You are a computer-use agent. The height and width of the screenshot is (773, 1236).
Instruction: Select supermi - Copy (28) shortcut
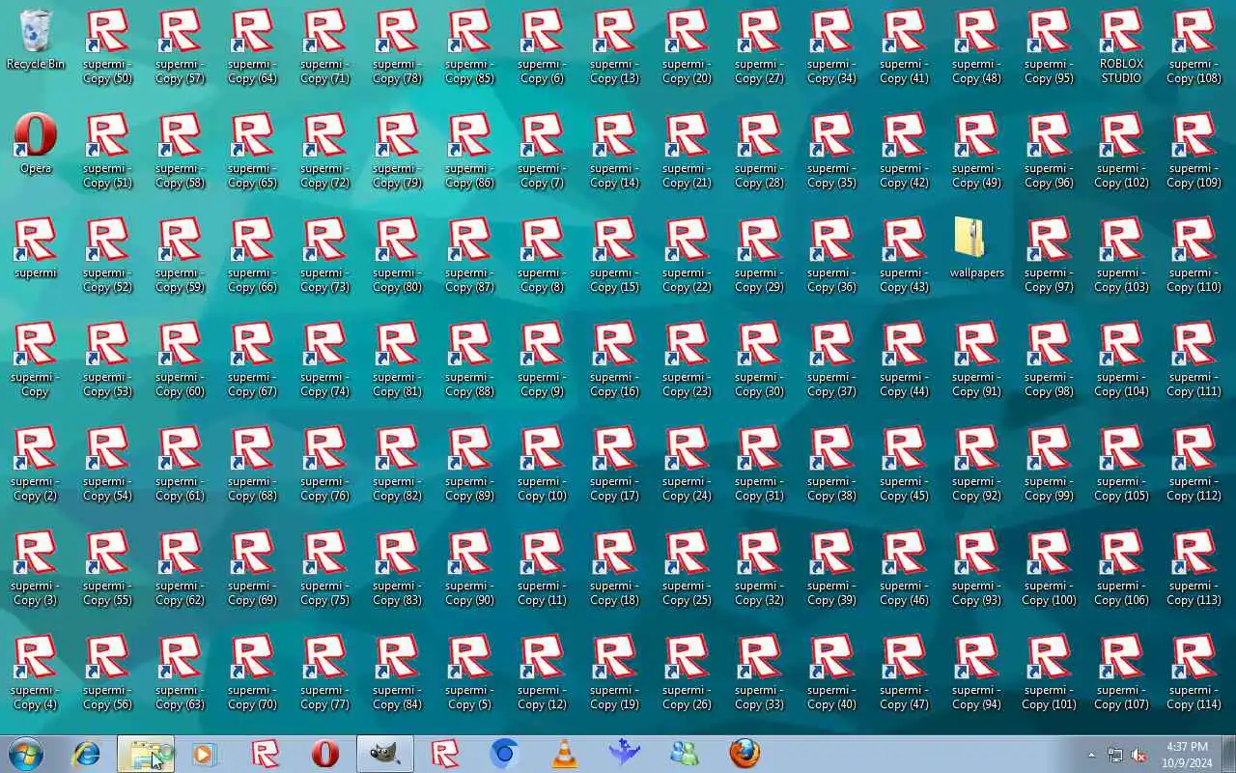tap(760, 151)
